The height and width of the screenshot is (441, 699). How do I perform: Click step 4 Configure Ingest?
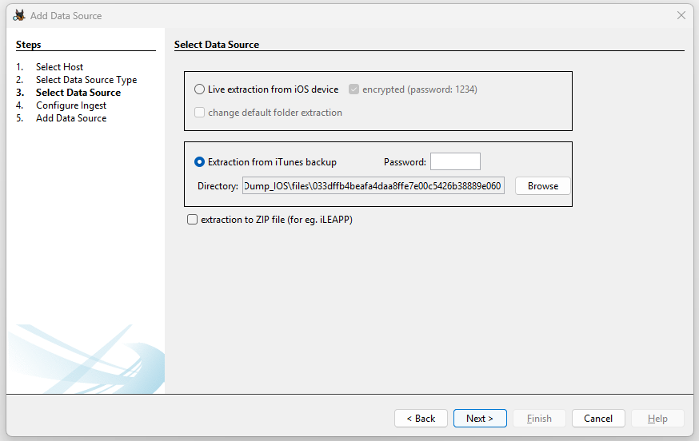click(x=71, y=105)
